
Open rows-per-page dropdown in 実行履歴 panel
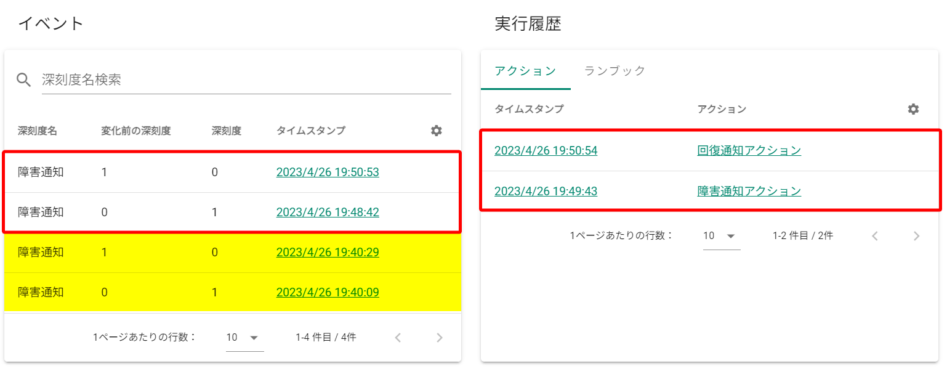722,236
